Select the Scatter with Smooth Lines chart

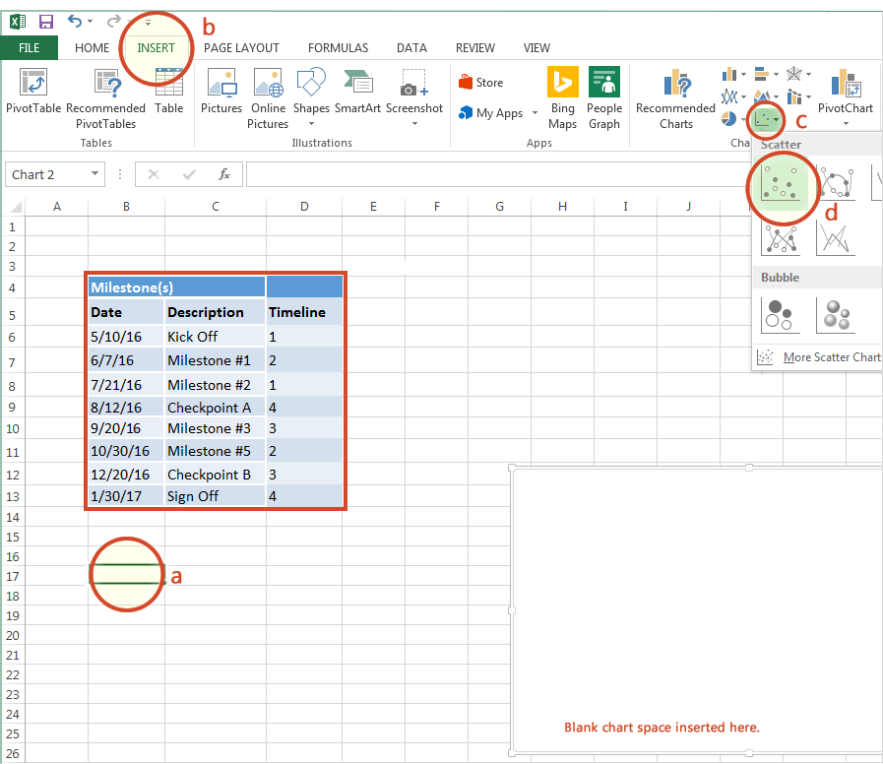click(x=838, y=183)
